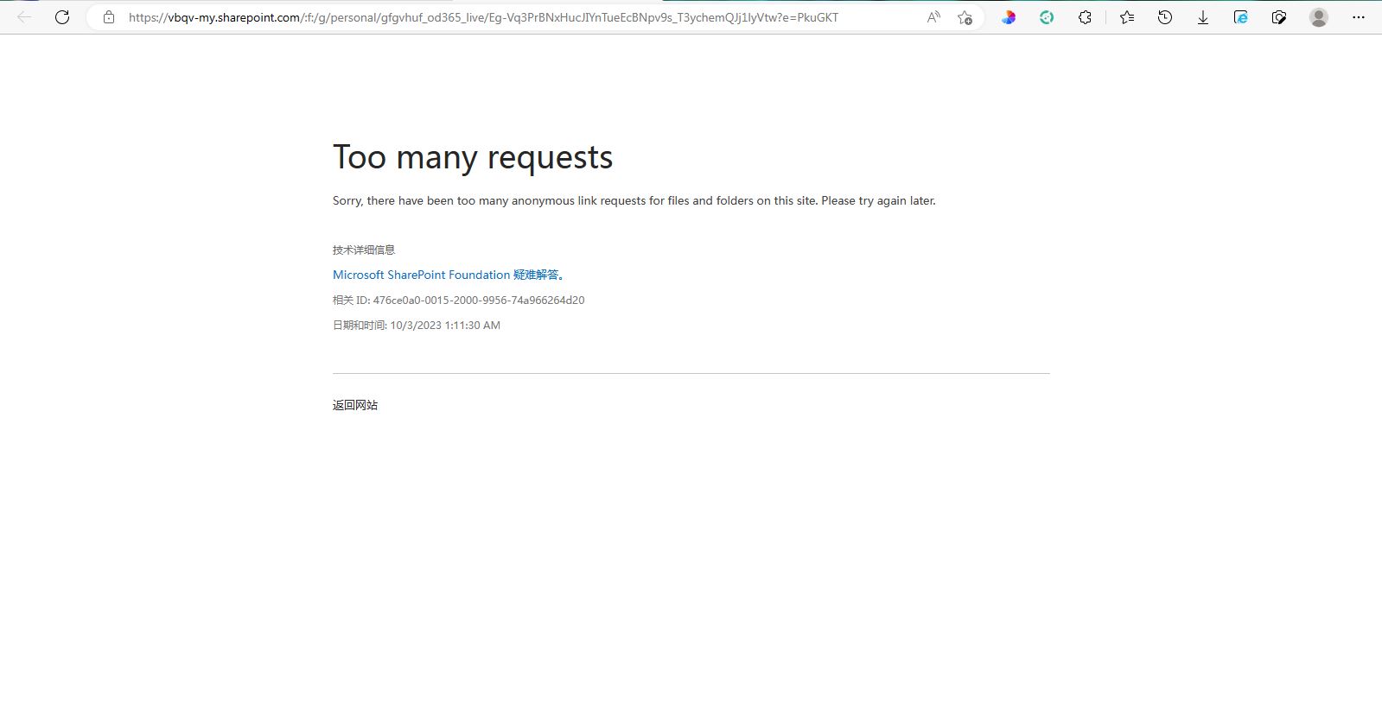
Task: Expand the Settings and more menu
Action: click(1358, 17)
